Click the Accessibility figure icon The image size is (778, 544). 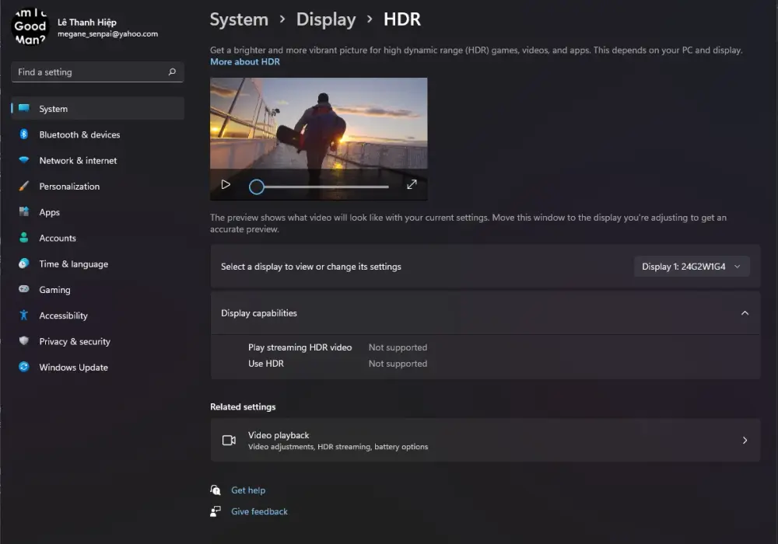pyautogui.click(x=24, y=315)
